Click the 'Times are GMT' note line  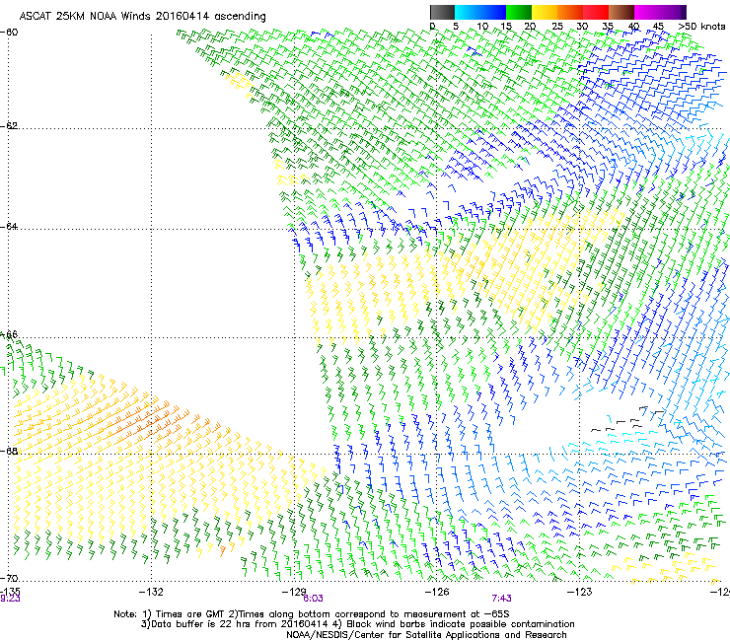tap(312, 614)
